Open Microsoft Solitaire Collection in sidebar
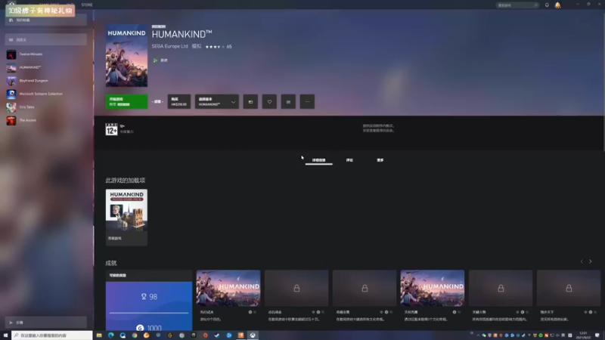The image size is (605, 340). pos(46,94)
